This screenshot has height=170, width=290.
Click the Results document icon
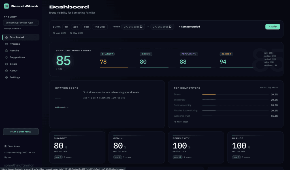tap(7, 51)
